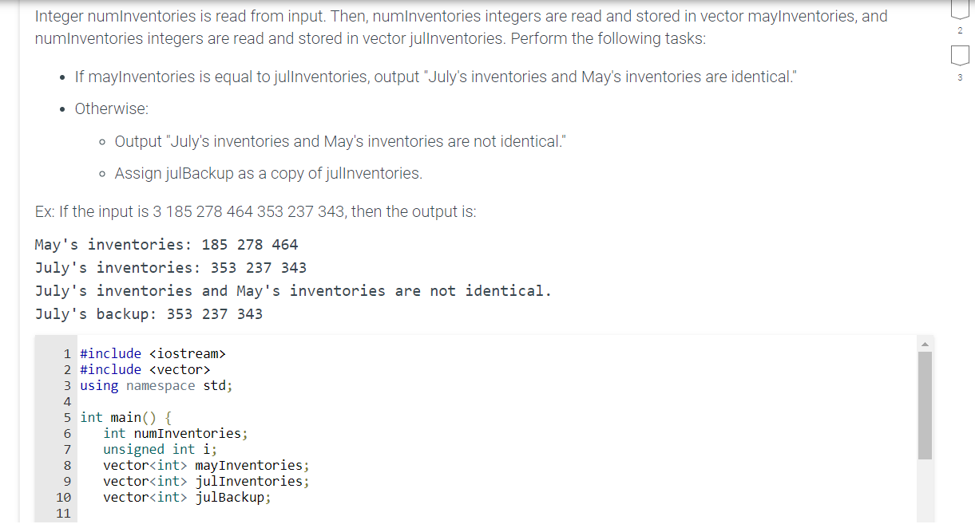Click the number 2 below the first bookmark
This screenshot has width=975, height=528.
tap(959, 30)
